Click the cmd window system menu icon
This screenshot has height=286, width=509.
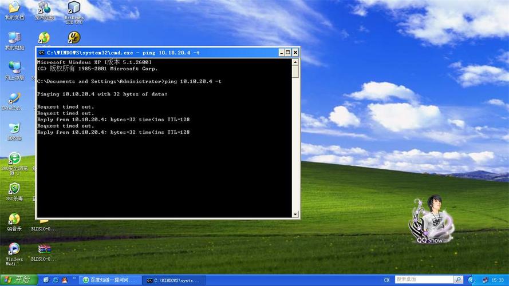pos(41,53)
